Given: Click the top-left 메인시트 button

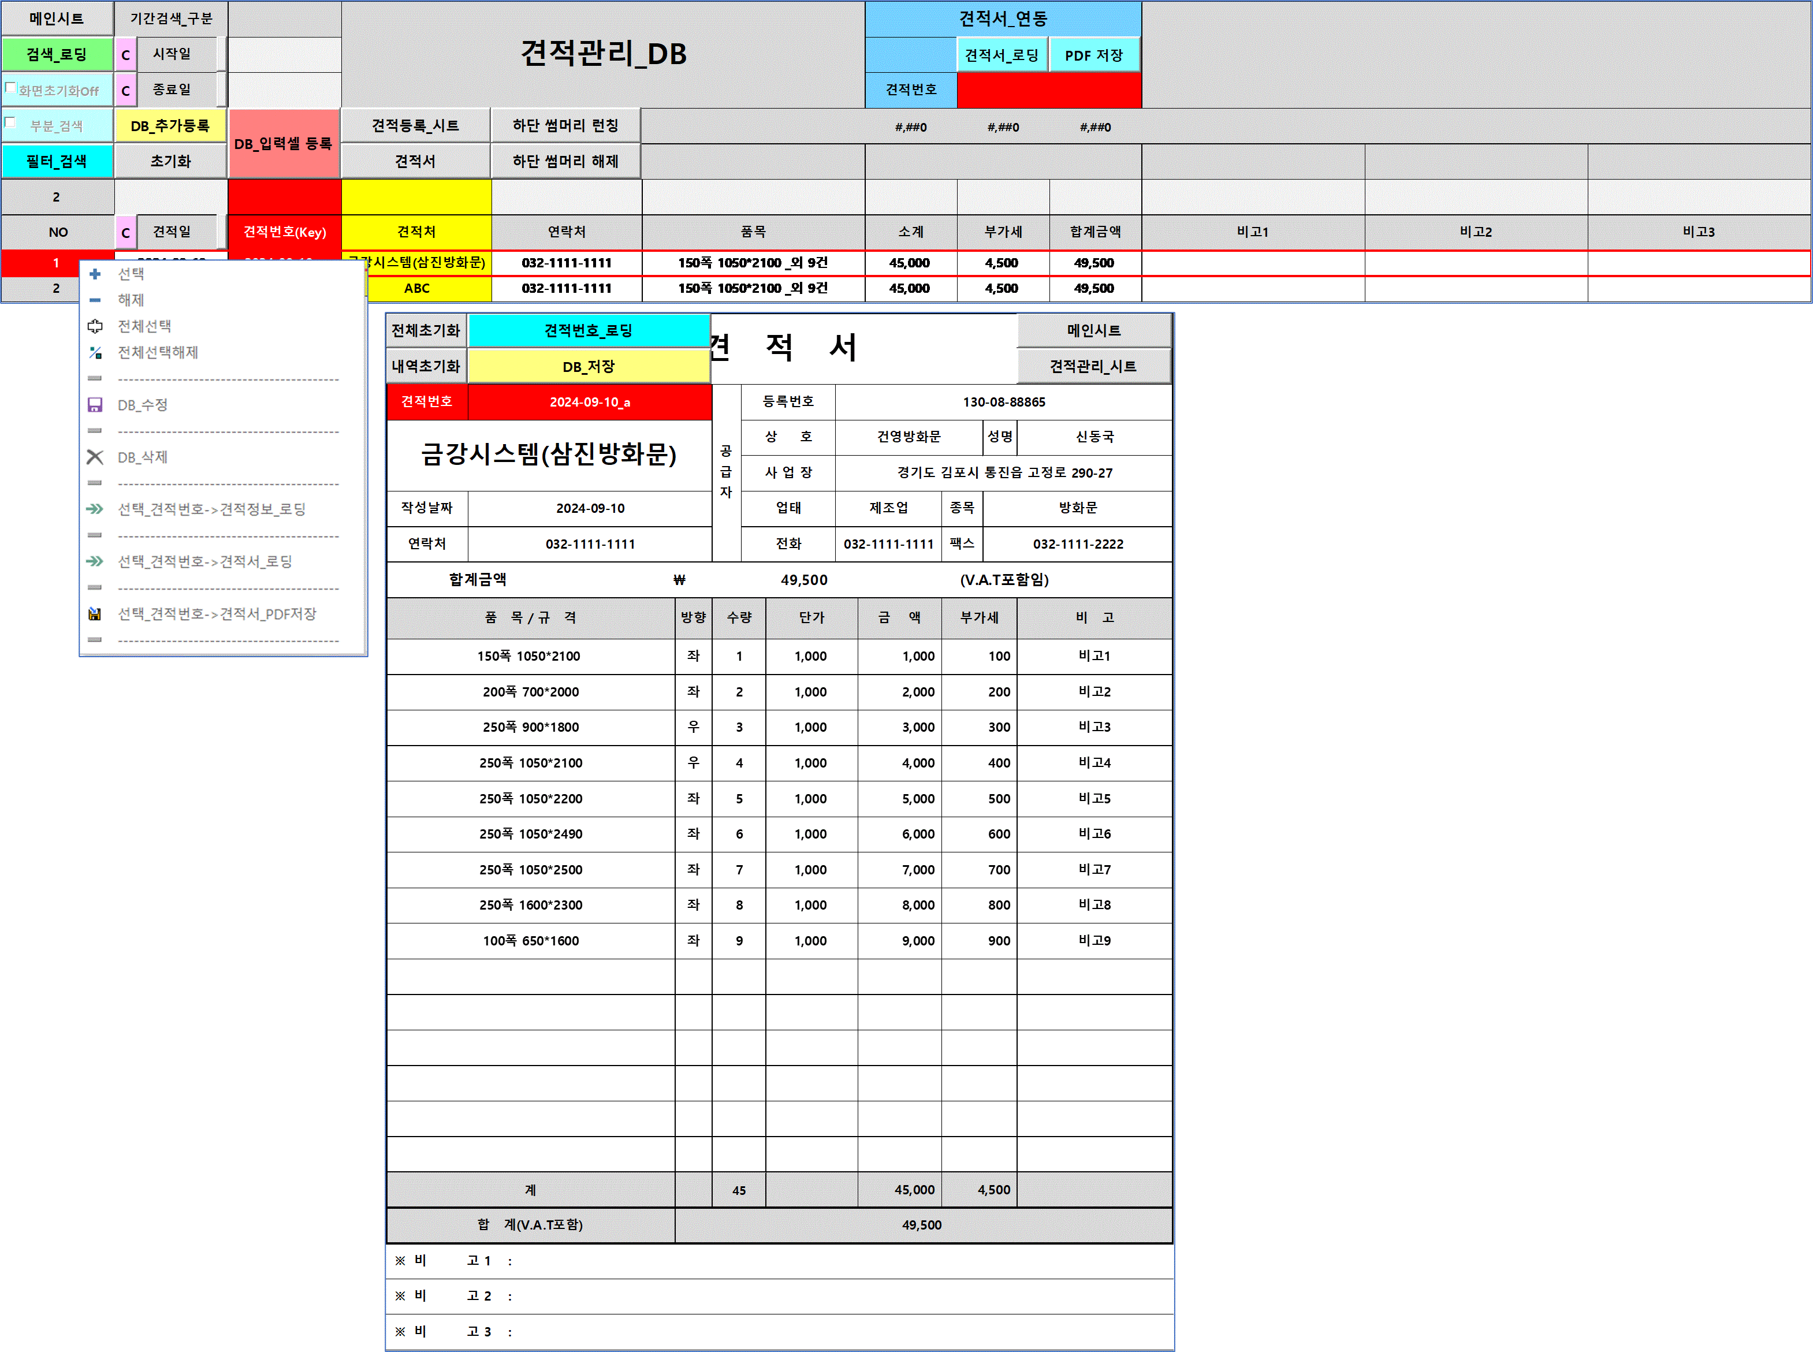Looking at the screenshot, I should click(x=57, y=19).
